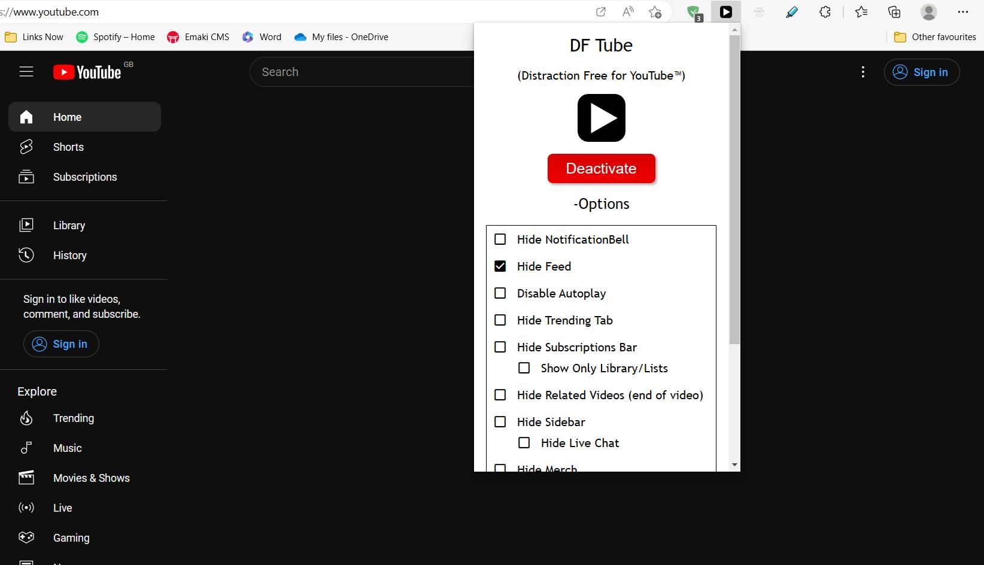Viewport: 984px width, 565px height.
Task: Open the Emaki CMS bookmark
Action: [x=198, y=37]
